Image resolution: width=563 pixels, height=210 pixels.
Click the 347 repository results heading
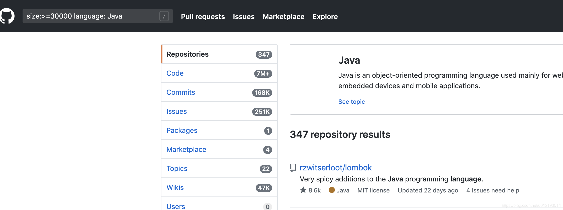[x=340, y=134]
